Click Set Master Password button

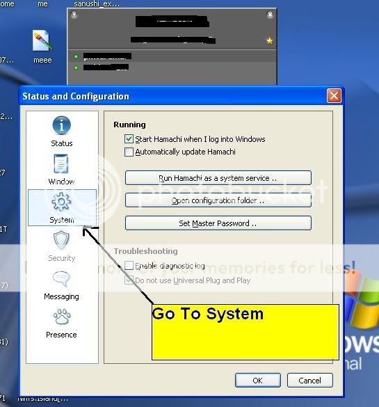coord(218,223)
